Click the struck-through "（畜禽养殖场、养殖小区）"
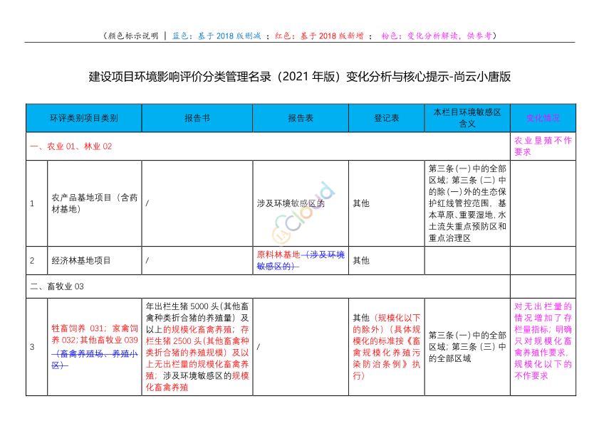The image size is (599, 423). click(94, 359)
